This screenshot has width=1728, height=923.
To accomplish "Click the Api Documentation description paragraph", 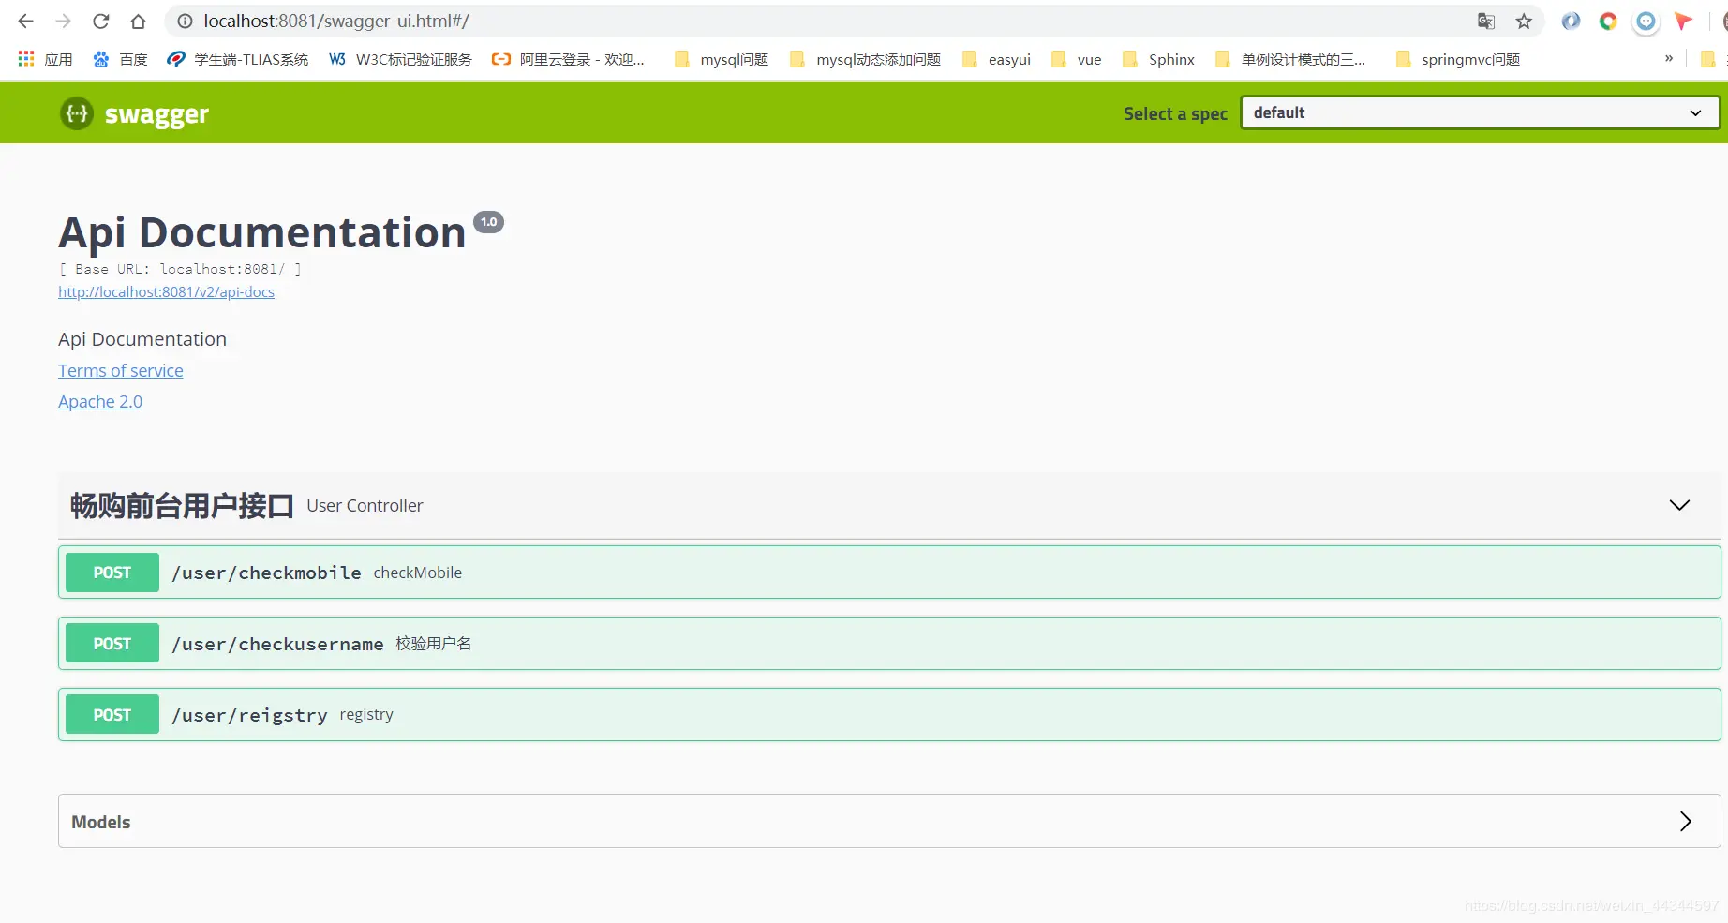I will (x=142, y=339).
